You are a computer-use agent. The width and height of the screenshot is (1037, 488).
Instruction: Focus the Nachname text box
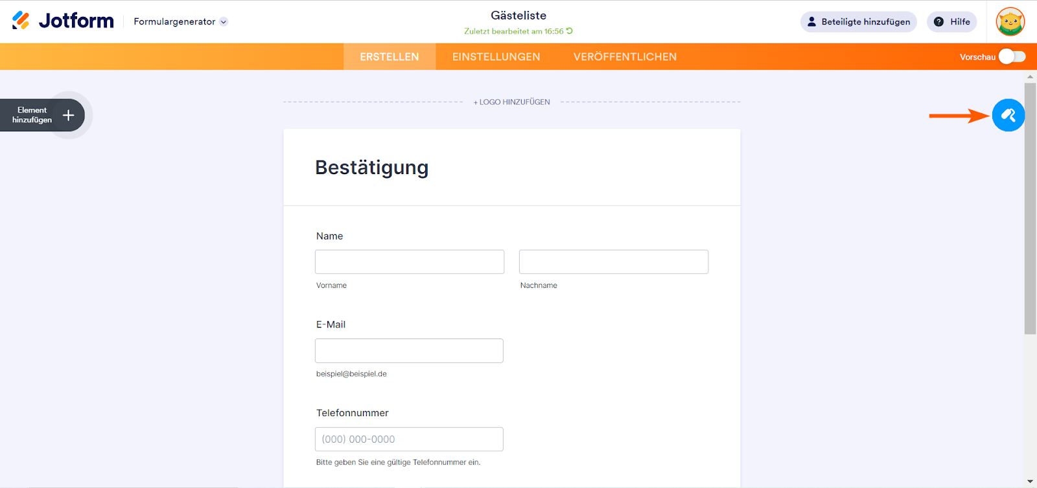click(613, 262)
